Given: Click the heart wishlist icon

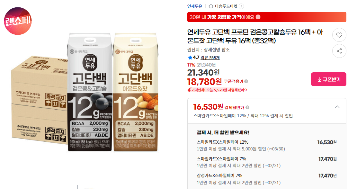Looking at the screenshot, I should tap(339, 35).
